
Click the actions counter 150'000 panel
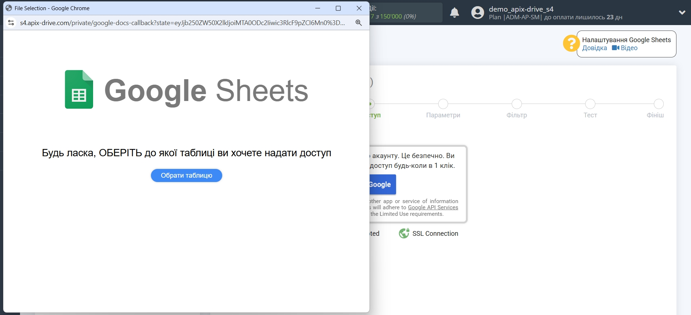(x=406, y=12)
